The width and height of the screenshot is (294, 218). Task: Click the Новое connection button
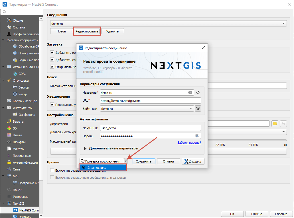tap(61, 31)
